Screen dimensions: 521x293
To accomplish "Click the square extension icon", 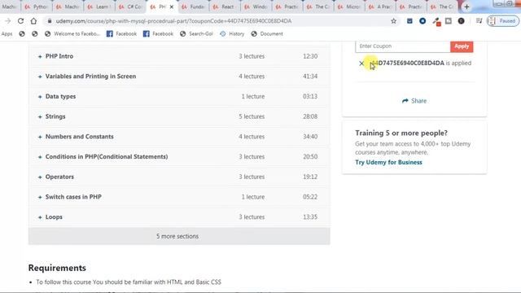I will pyautogui.click(x=449, y=21).
